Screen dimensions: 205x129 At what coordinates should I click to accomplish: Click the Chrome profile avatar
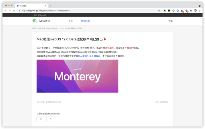click(195, 11)
